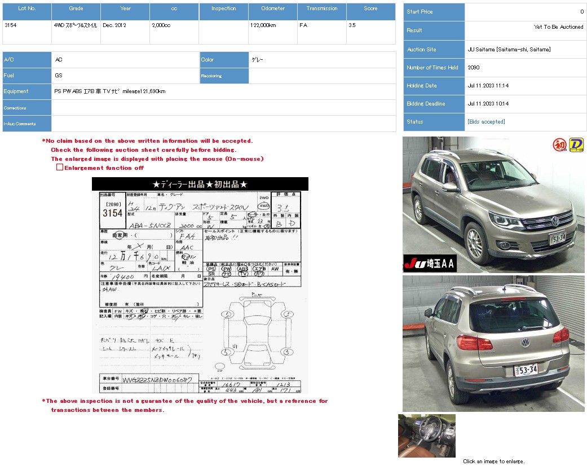Enlarge the interior dashboard thumbnail

pos(427,436)
